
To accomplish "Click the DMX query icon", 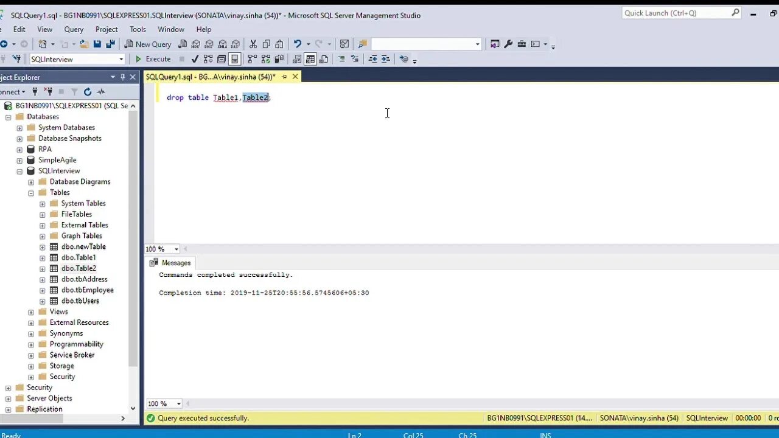I will [209, 44].
